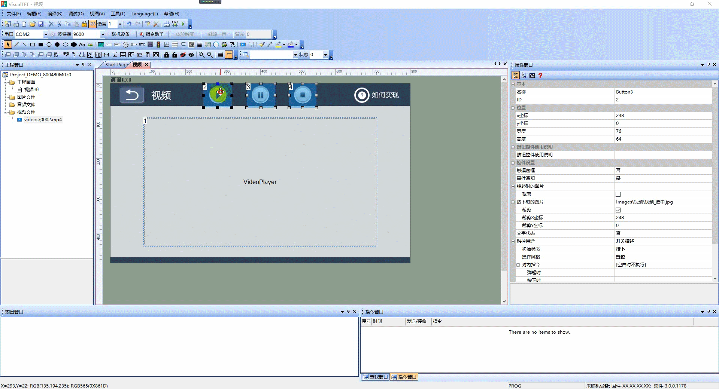Insert a circular progress control
This screenshot has height=389, width=719.
pyautogui.click(x=216, y=45)
